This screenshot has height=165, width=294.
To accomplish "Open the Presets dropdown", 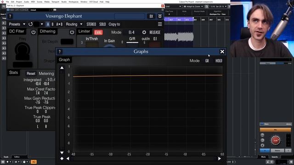I will [x=17, y=24].
